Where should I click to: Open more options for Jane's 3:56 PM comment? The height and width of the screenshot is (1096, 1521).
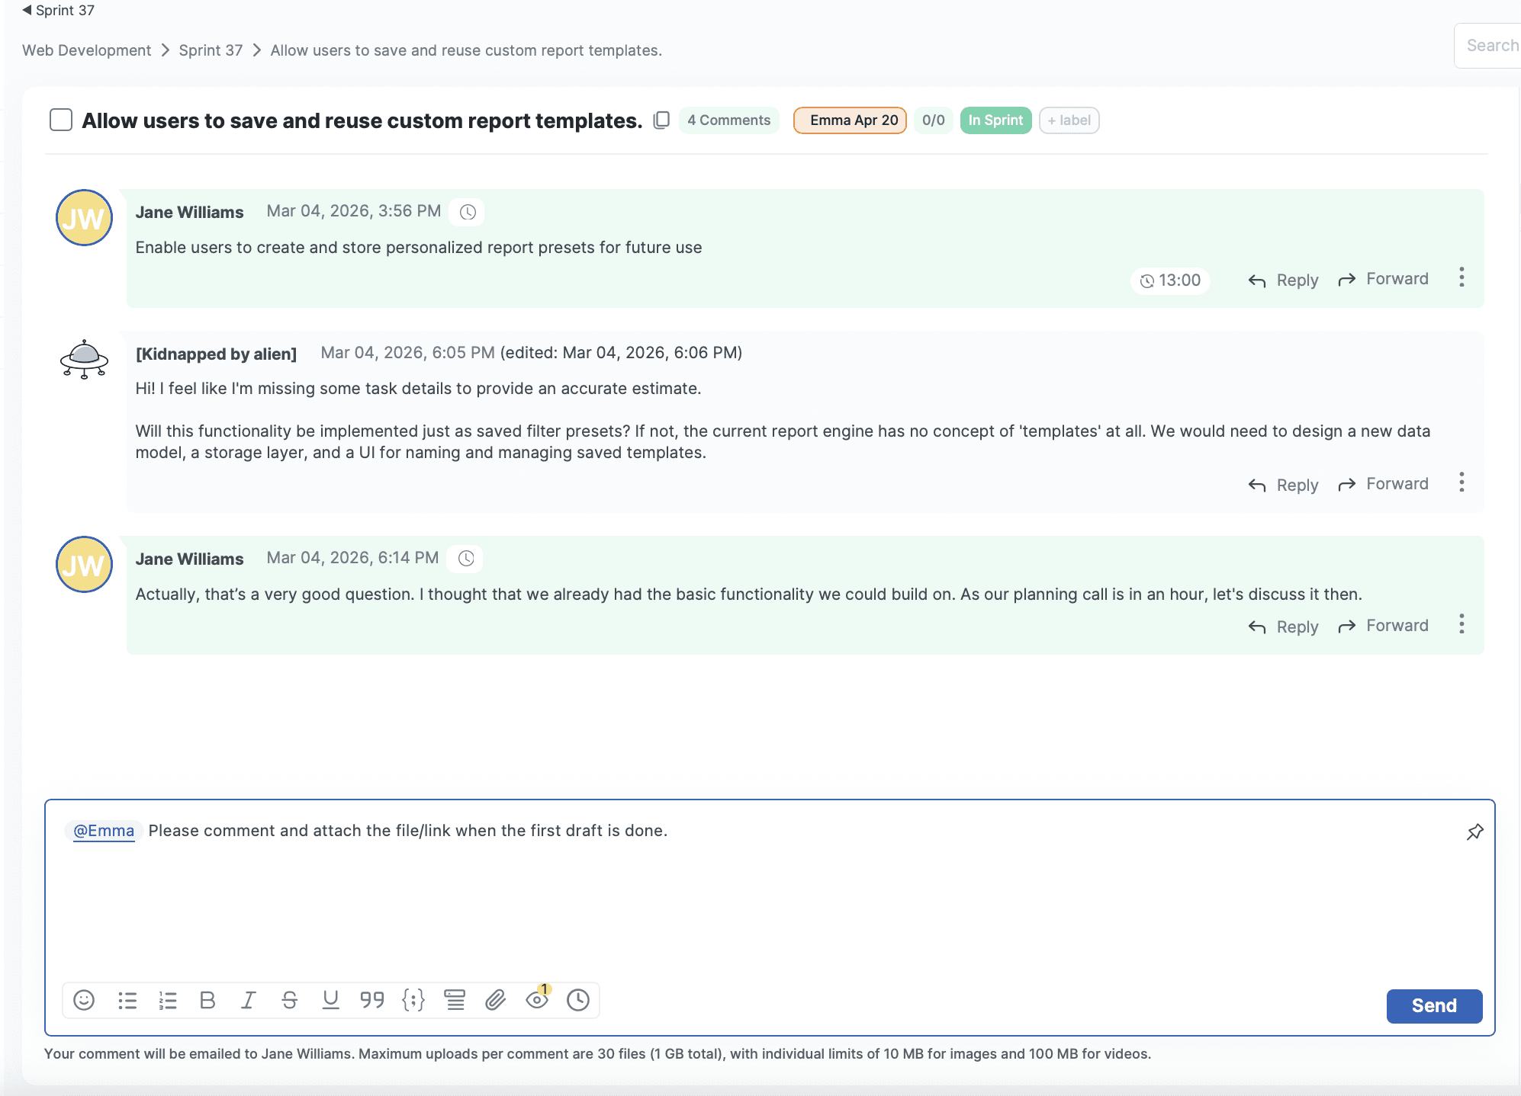tap(1462, 277)
